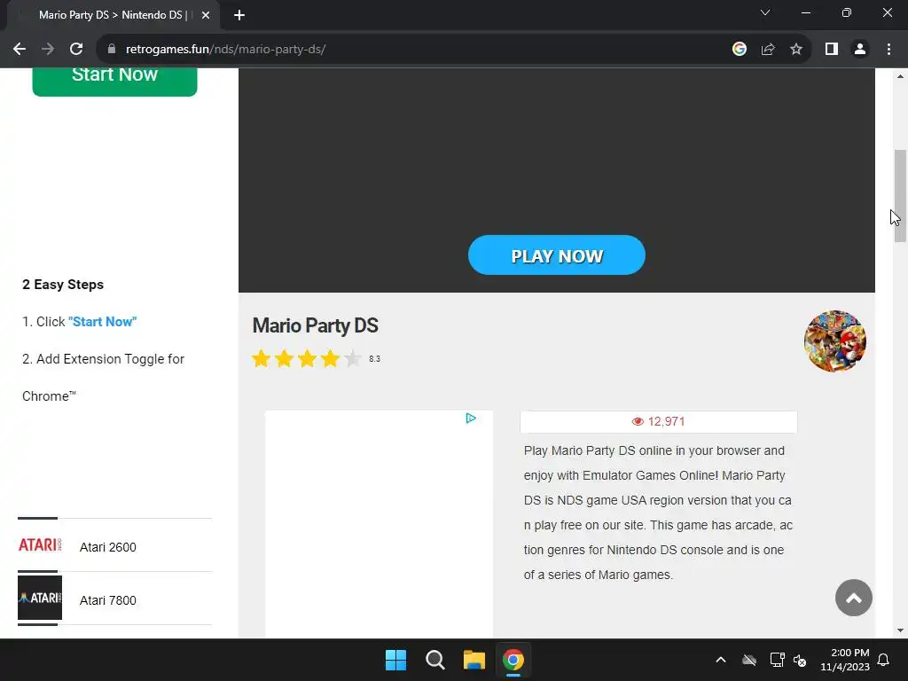Click the scrollbar up arrow

coord(900,76)
